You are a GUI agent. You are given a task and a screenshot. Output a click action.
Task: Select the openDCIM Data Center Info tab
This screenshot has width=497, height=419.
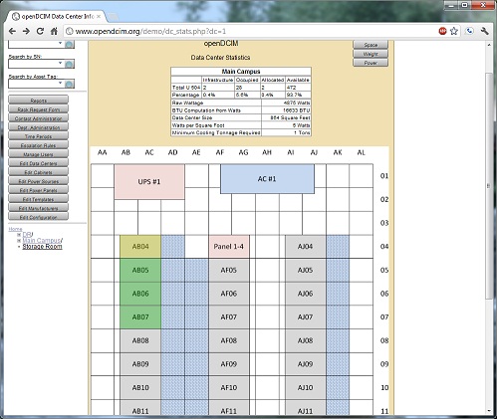57,16
